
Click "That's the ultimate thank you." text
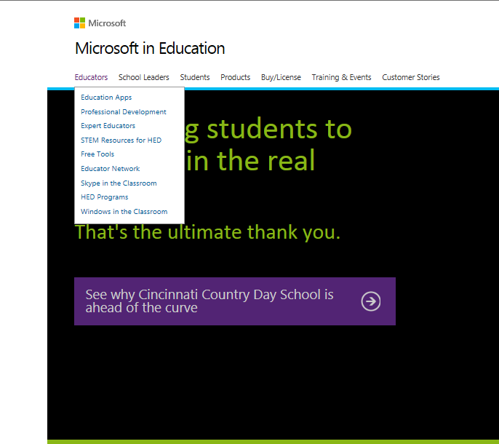pyautogui.click(x=207, y=232)
